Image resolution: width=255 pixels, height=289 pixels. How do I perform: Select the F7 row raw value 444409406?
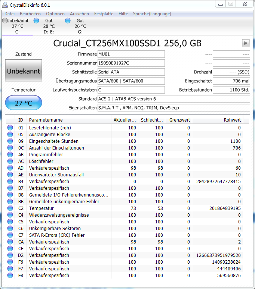coord(229,269)
